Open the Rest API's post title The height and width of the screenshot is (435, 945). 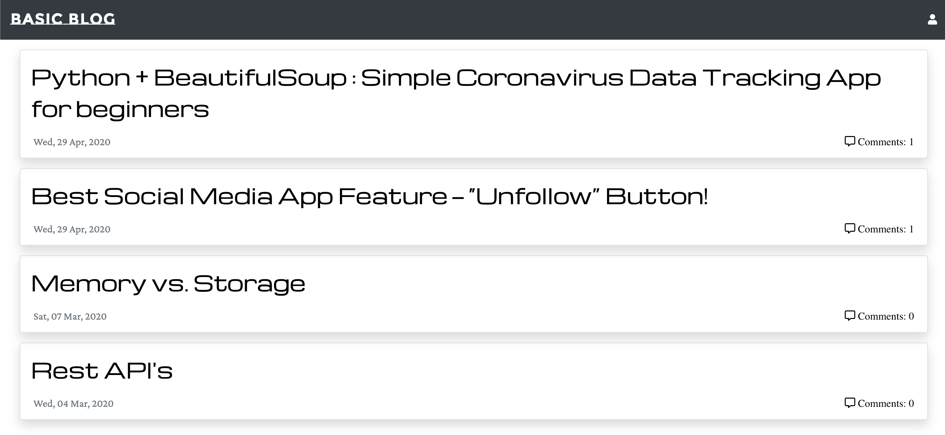[x=102, y=370]
